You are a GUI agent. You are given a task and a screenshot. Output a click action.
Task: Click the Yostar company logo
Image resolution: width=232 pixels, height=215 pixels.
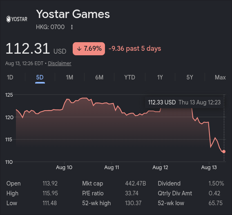(x=17, y=19)
